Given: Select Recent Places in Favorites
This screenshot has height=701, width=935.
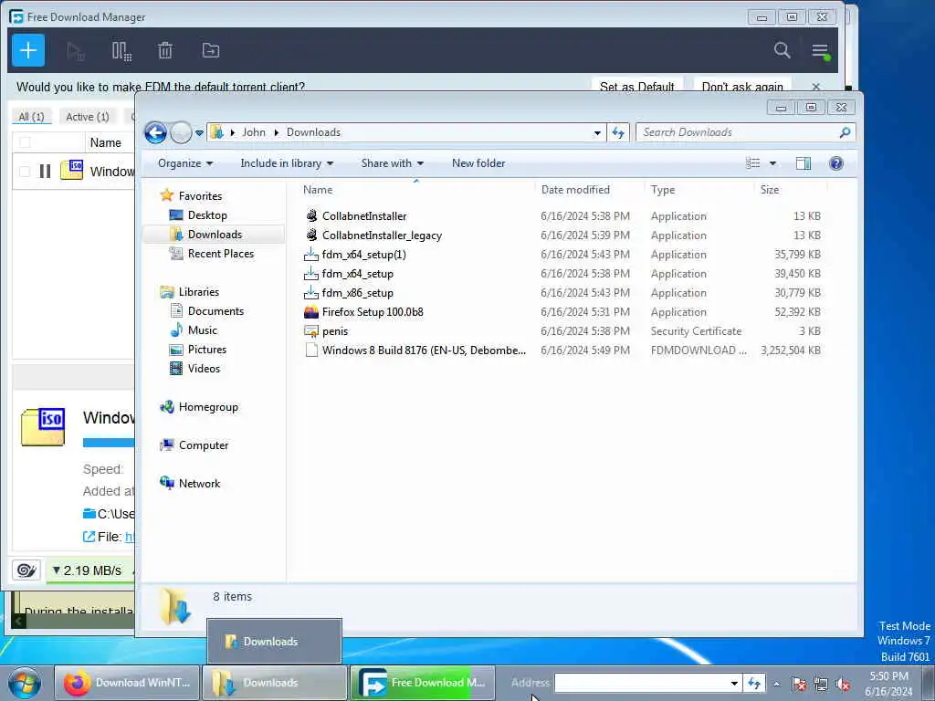Looking at the screenshot, I should [221, 254].
